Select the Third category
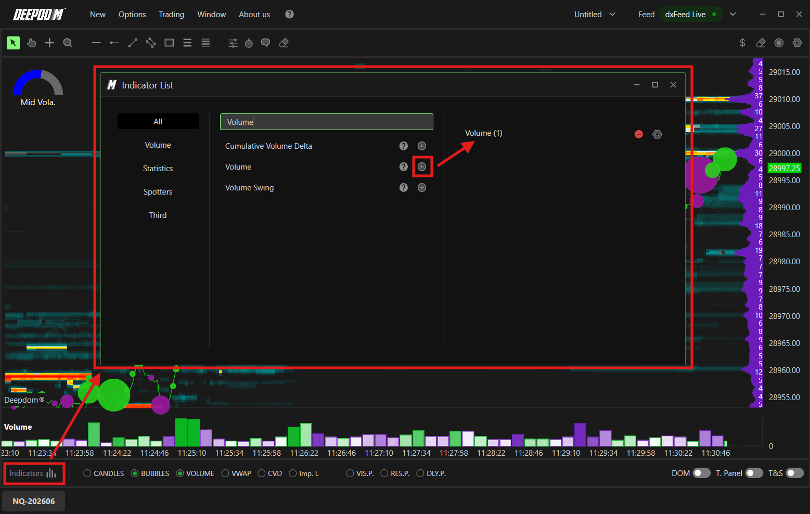Viewport: 810px width, 514px height. click(158, 215)
